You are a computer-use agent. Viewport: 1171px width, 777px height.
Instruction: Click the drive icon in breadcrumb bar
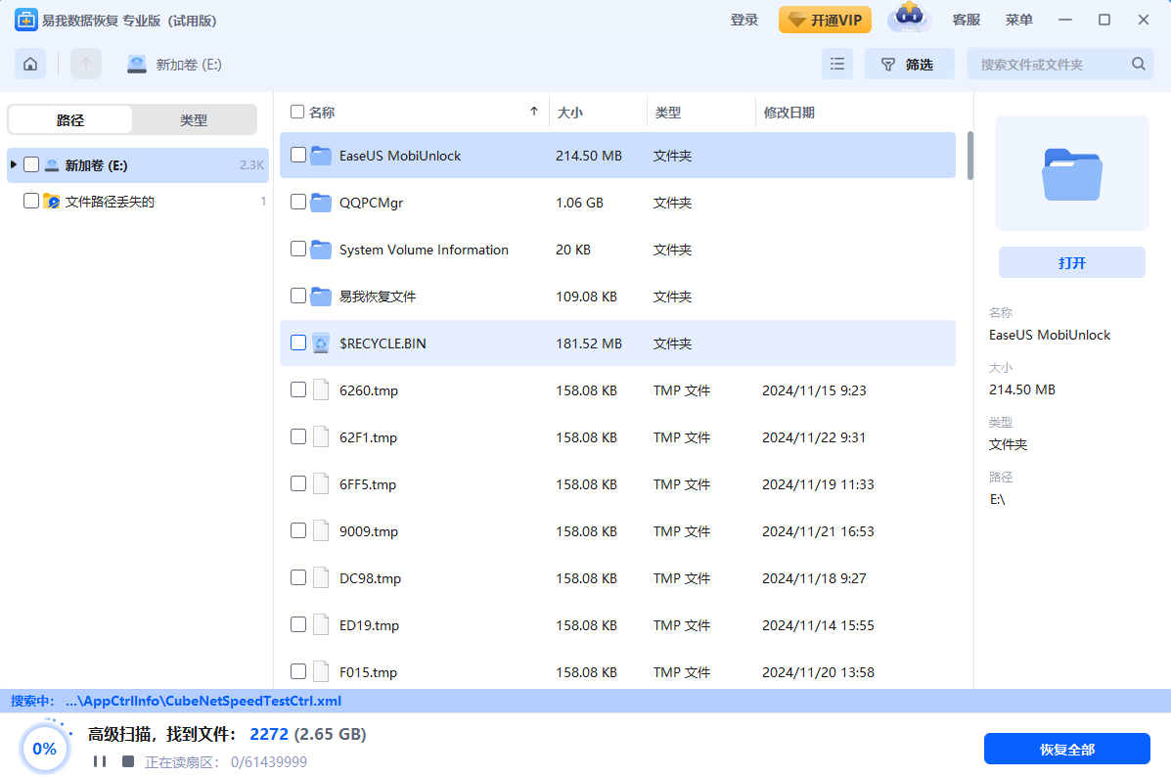pos(137,65)
